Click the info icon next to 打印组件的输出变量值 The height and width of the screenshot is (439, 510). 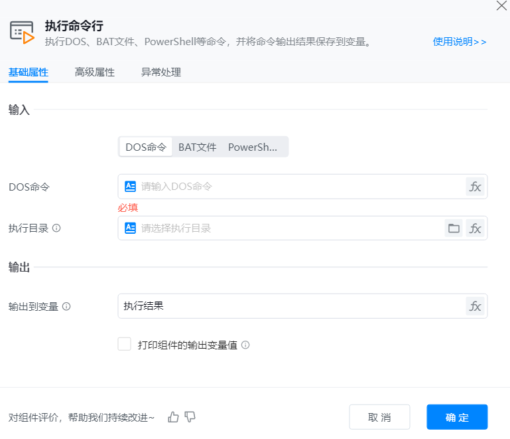245,345
